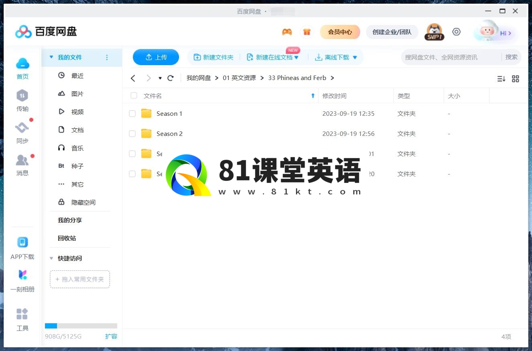Open the SVIP user avatar
The image size is (532, 351).
click(x=434, y=32)
